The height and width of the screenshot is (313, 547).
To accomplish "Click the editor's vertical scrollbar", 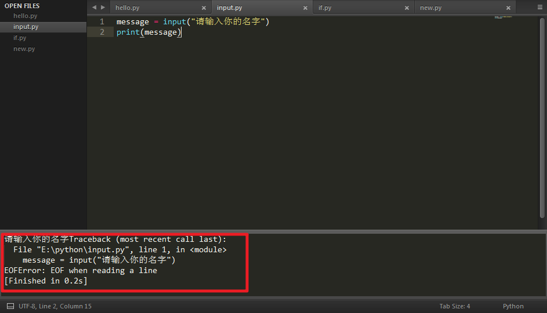I will [x=542, y=116].
